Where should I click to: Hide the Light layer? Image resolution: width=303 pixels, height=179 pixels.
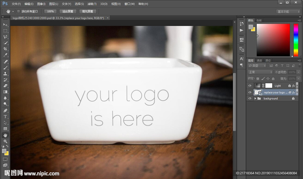coord(250,86)
